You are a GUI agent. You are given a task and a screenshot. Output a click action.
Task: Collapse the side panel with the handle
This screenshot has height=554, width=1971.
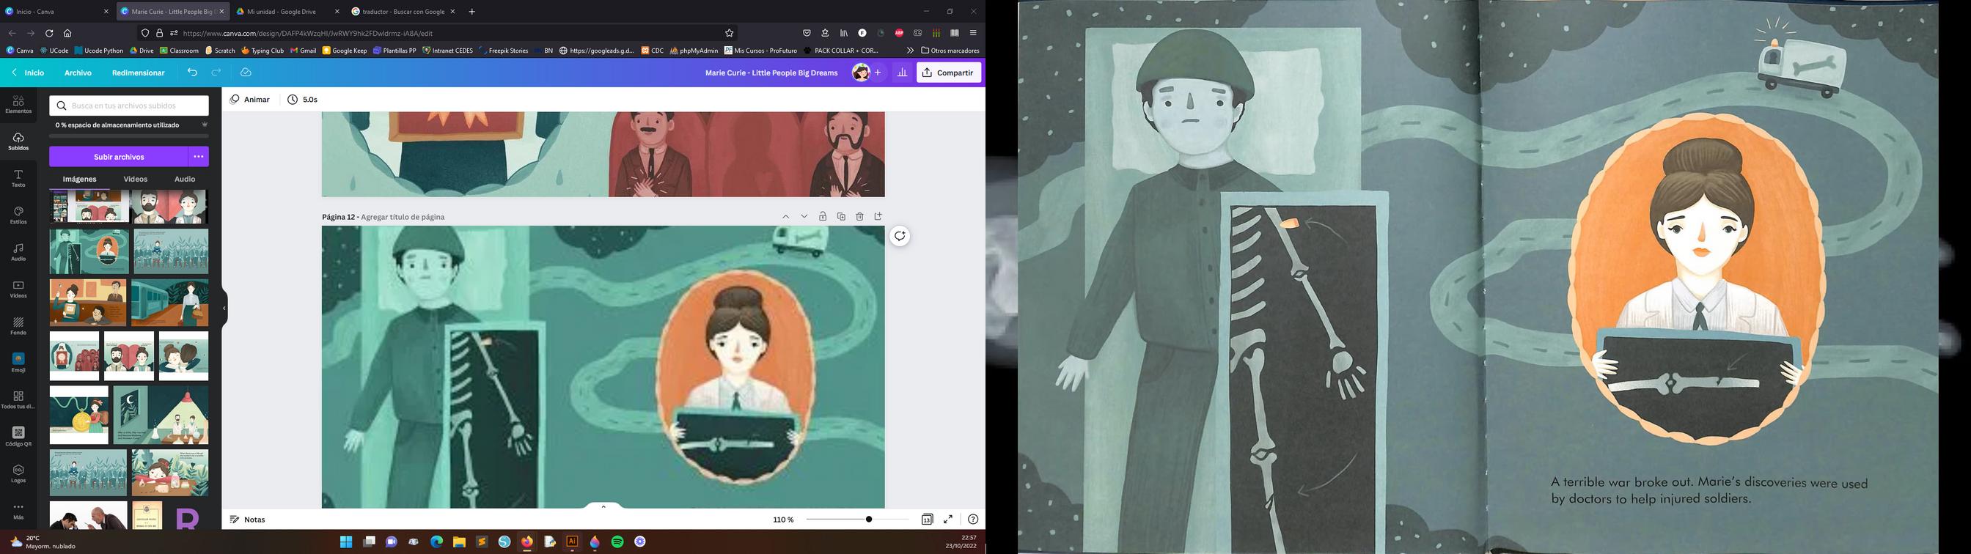tap(224, 309)
